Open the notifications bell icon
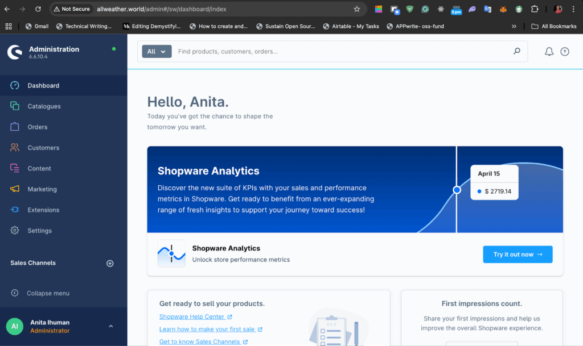 click(x=549, y=52)
